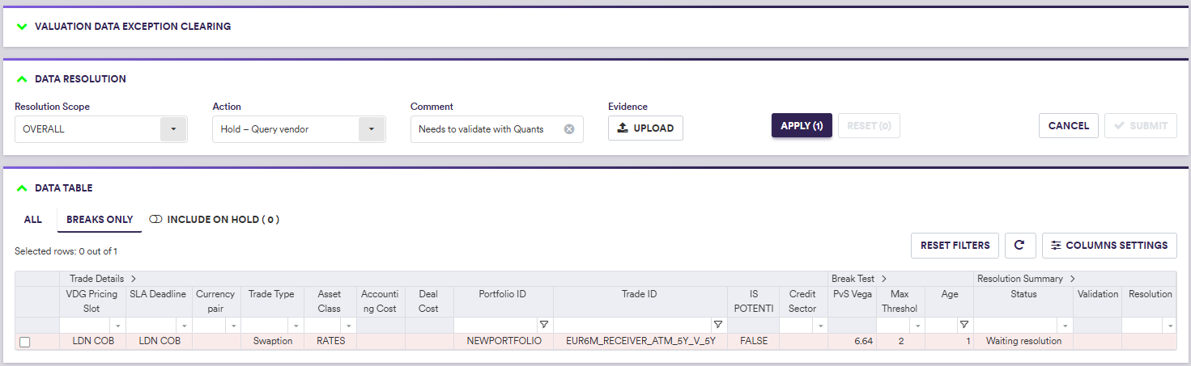Open Columns Settings

pyautogui.click(x=1108, y=245)
